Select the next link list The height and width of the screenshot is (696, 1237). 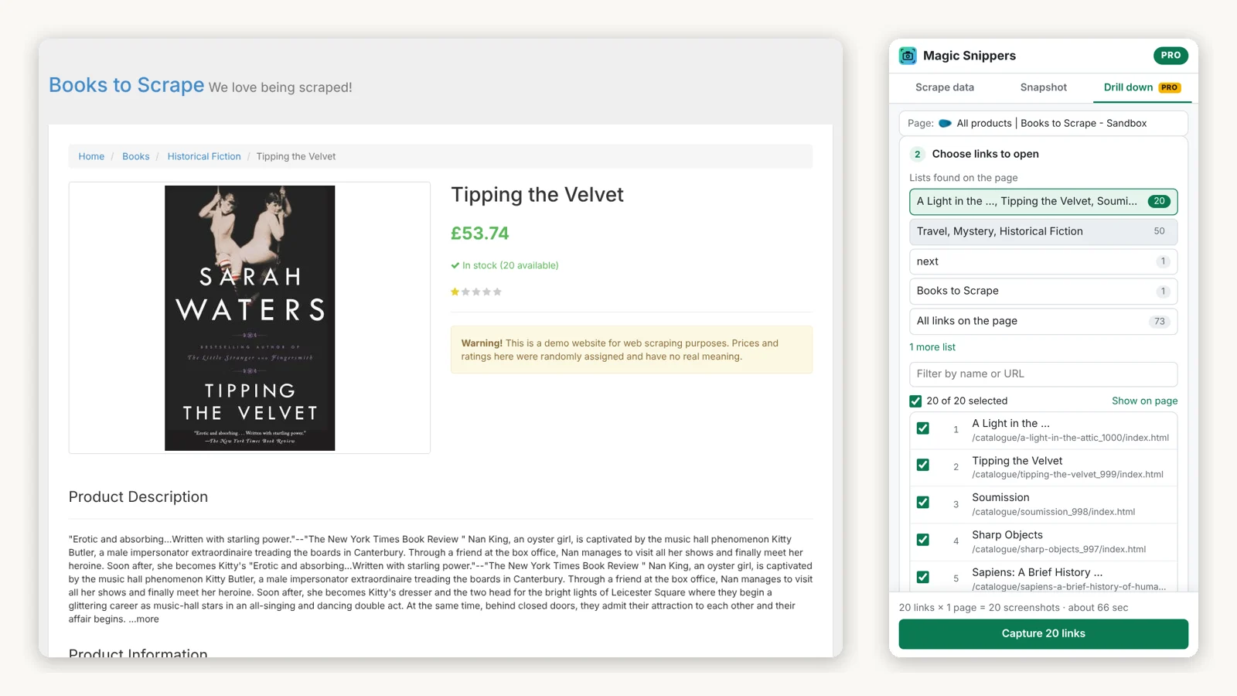[x=1044, y=261]
